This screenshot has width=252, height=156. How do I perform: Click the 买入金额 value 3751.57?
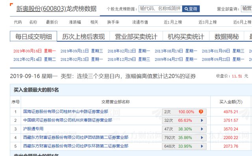tap(231, 120)
